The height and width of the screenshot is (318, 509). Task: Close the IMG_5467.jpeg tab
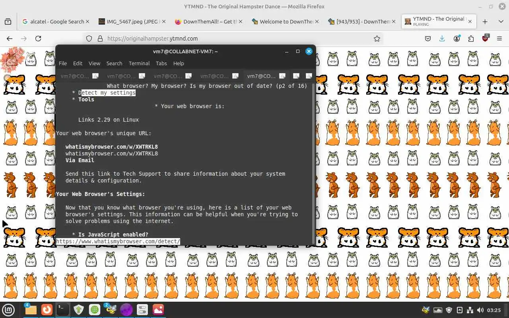164,21
